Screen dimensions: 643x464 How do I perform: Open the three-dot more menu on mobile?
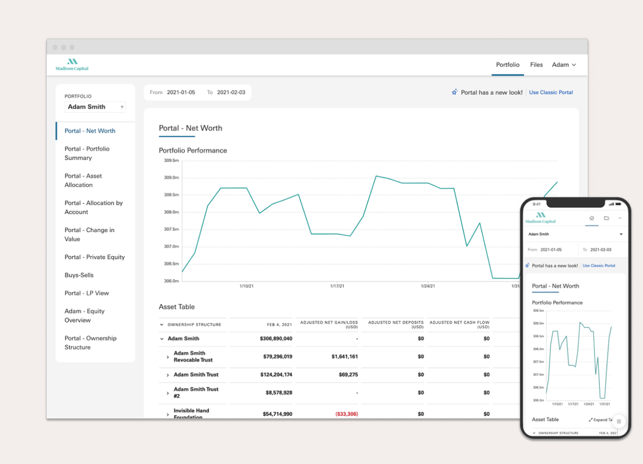[x=620, y=218]
